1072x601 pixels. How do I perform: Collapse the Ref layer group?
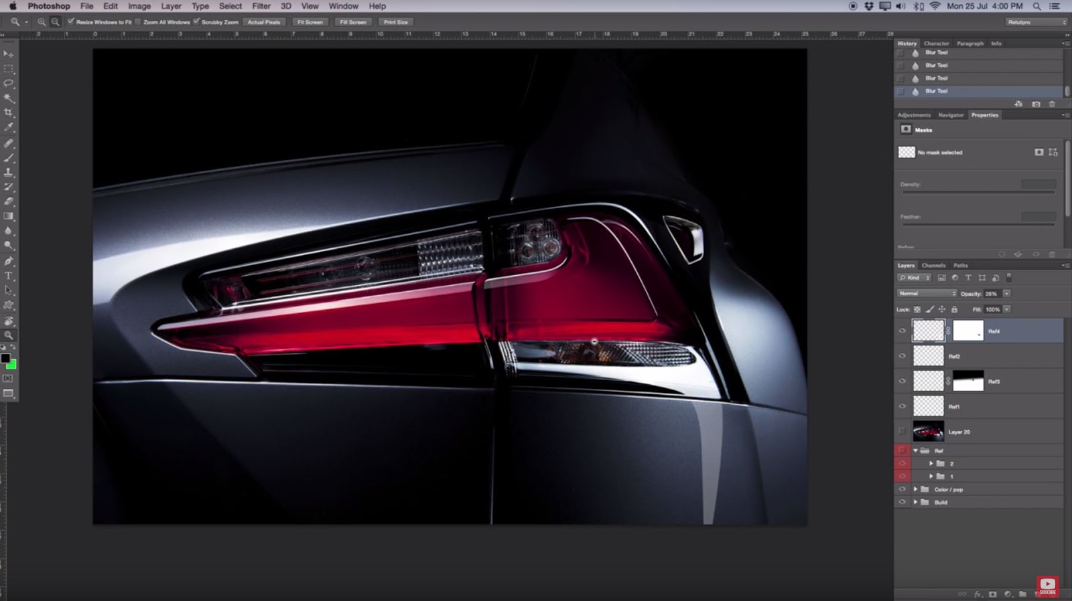tap(915, 450)
